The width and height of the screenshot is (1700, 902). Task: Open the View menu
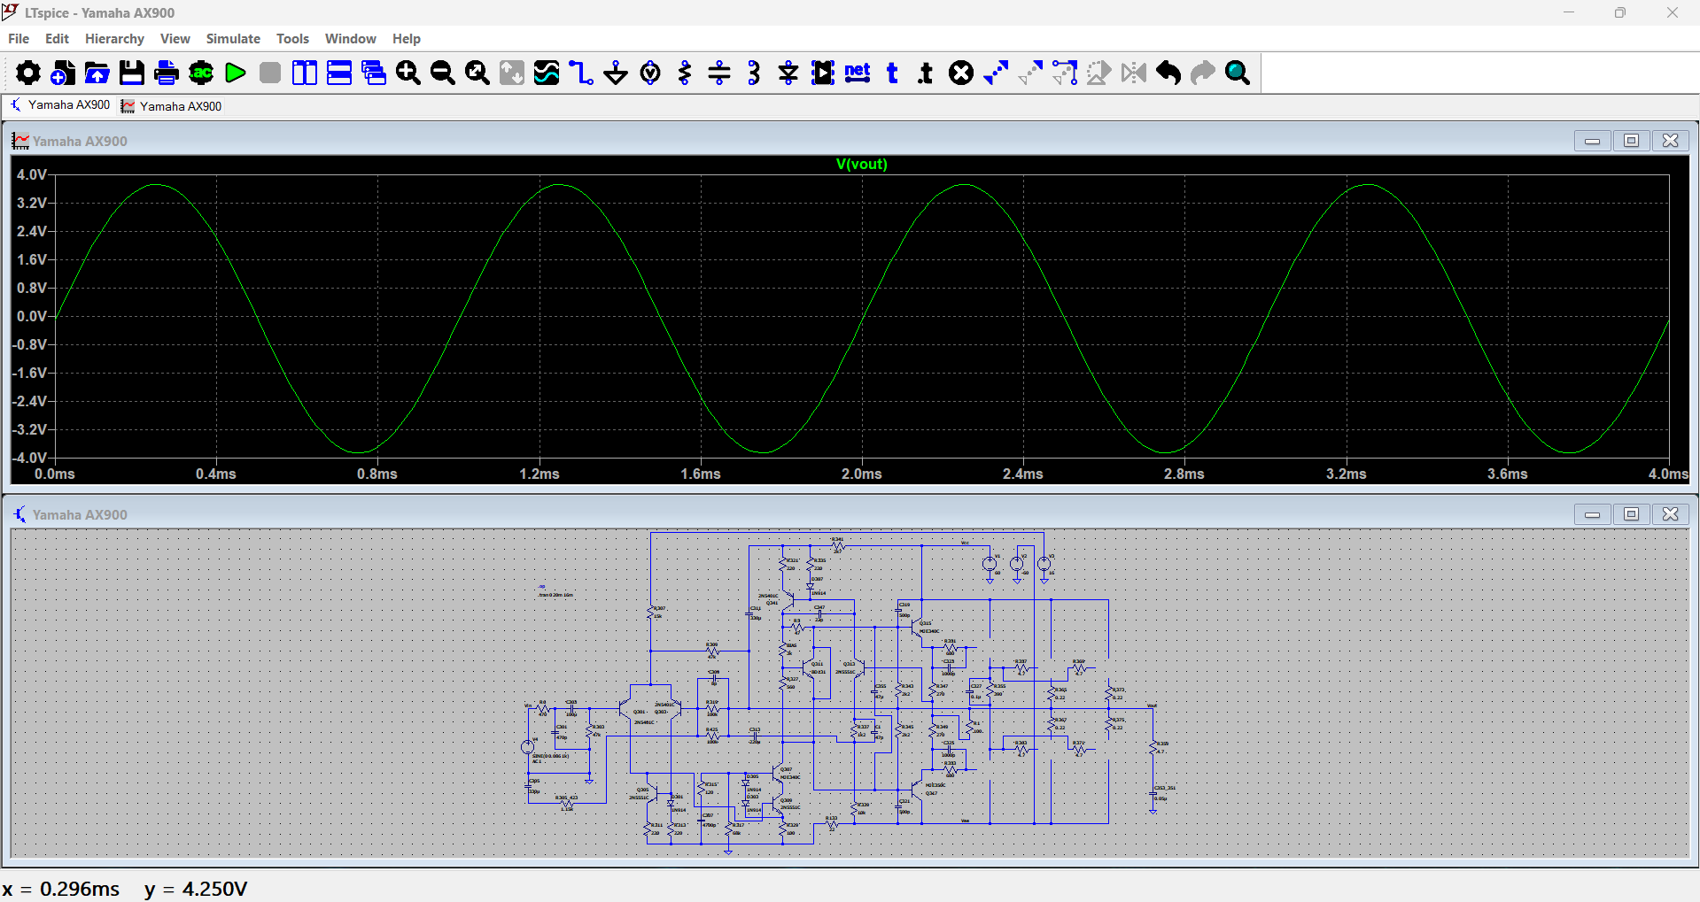pyautogui.click(x=175, y=39)
